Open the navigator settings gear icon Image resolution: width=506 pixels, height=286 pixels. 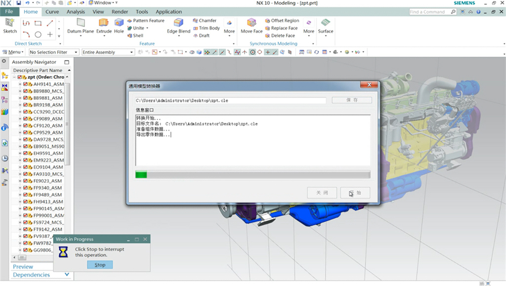4,61
